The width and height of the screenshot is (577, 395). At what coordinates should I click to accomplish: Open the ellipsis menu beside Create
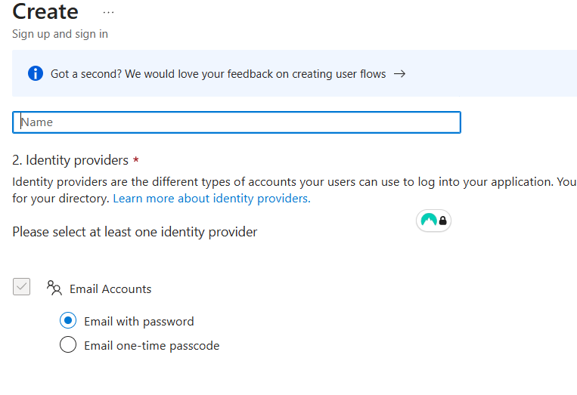(x=109, y=13)
